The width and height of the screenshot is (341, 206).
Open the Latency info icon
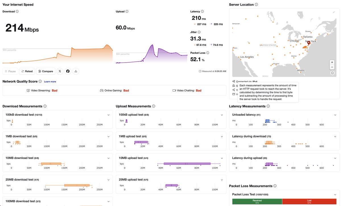(202, 12)
